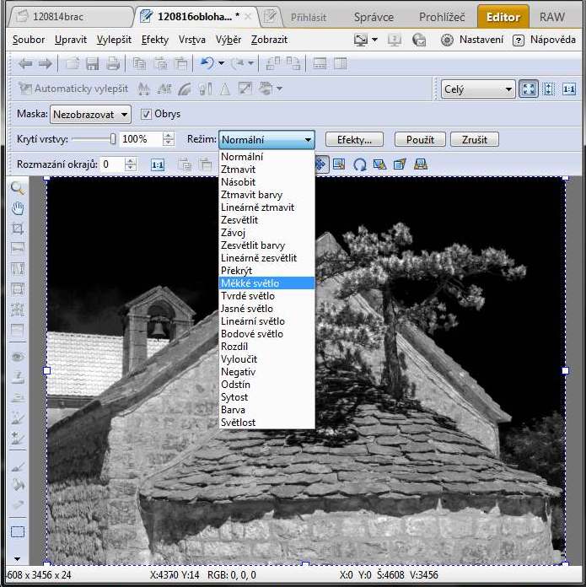
Task: Toggle the Obrys checkbox
Action: [146, 114]
